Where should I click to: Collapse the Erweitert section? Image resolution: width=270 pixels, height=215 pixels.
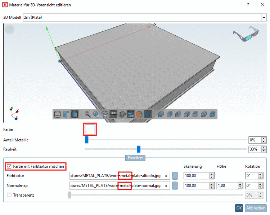(135, 158)
